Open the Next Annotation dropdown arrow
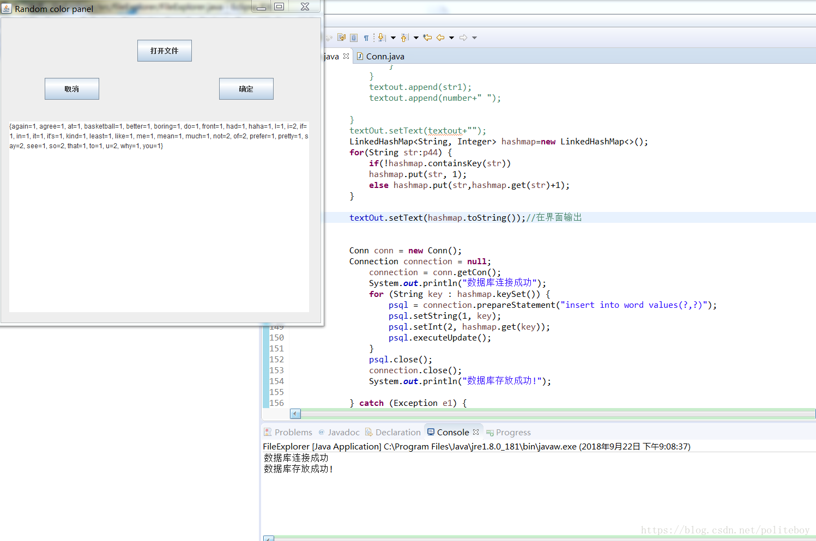The image size is (816, 541). click(x=393, y=38)
